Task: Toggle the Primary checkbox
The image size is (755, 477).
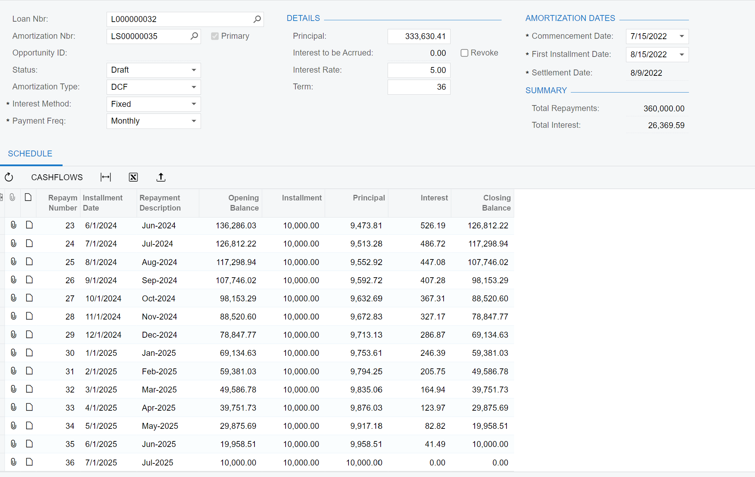Action: (x=215, y=36)
